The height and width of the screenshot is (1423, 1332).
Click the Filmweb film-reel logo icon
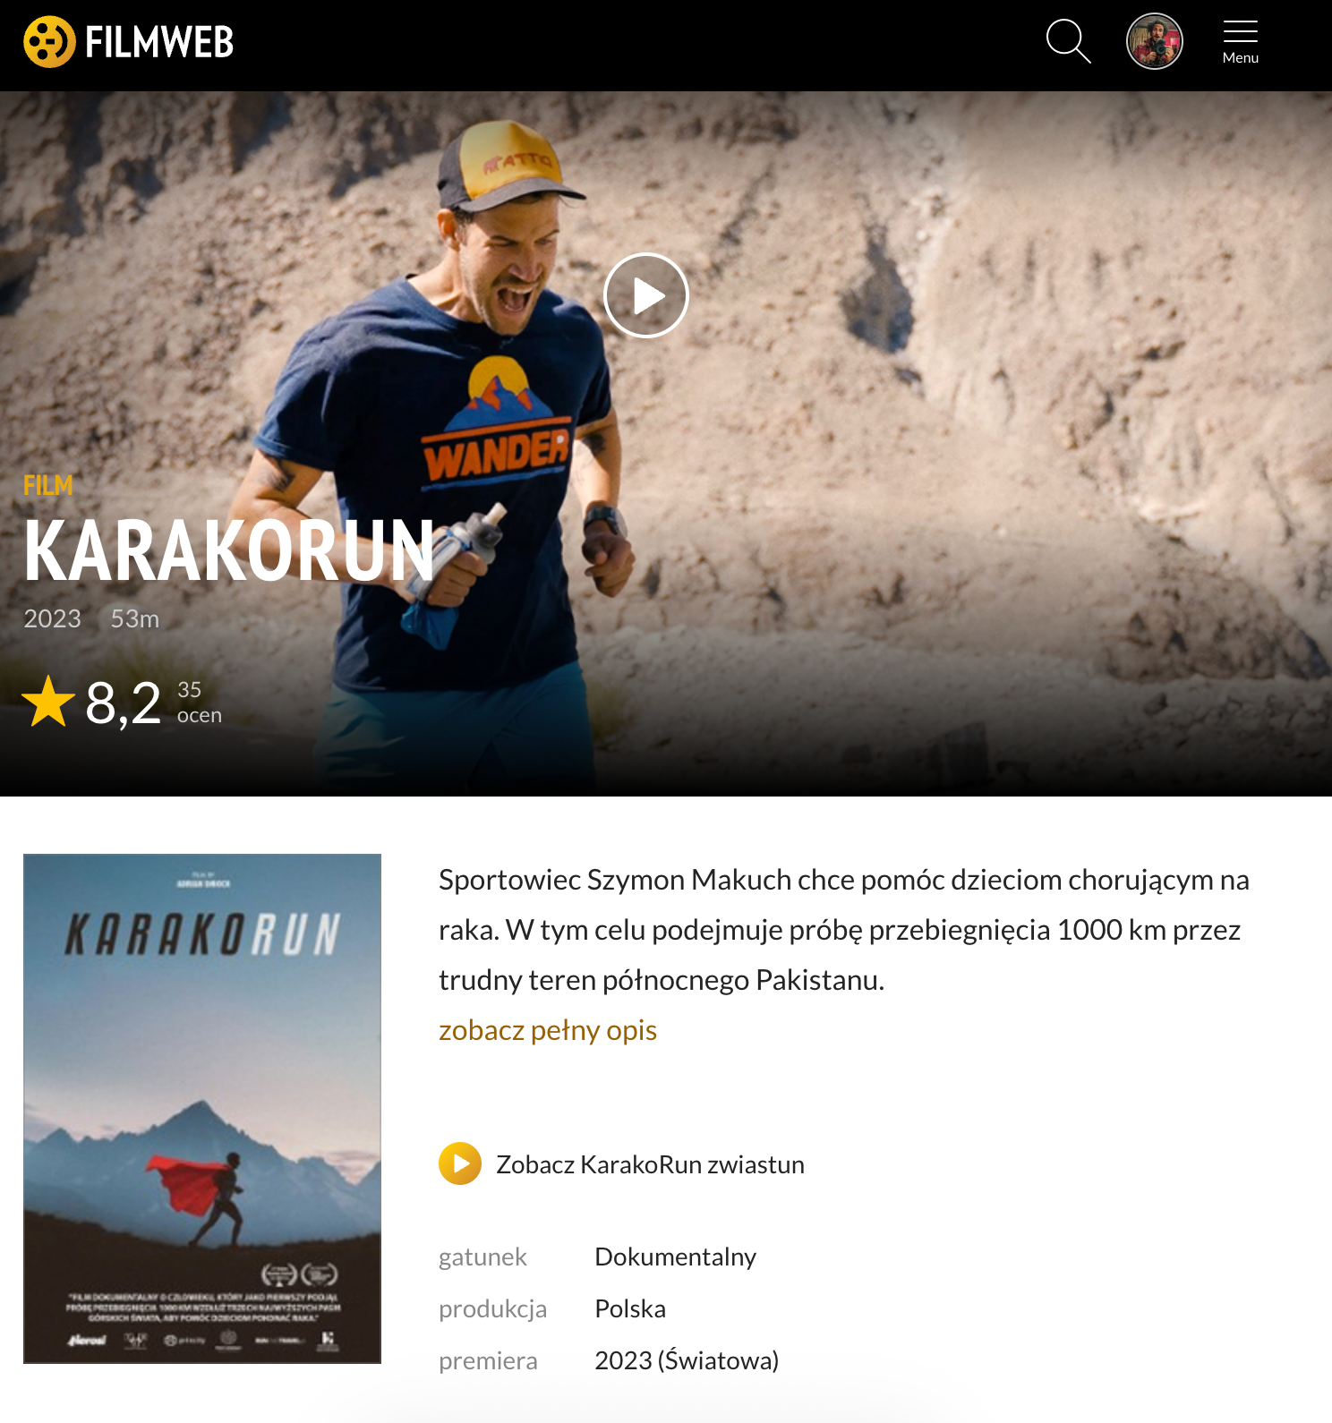[49, 42]
